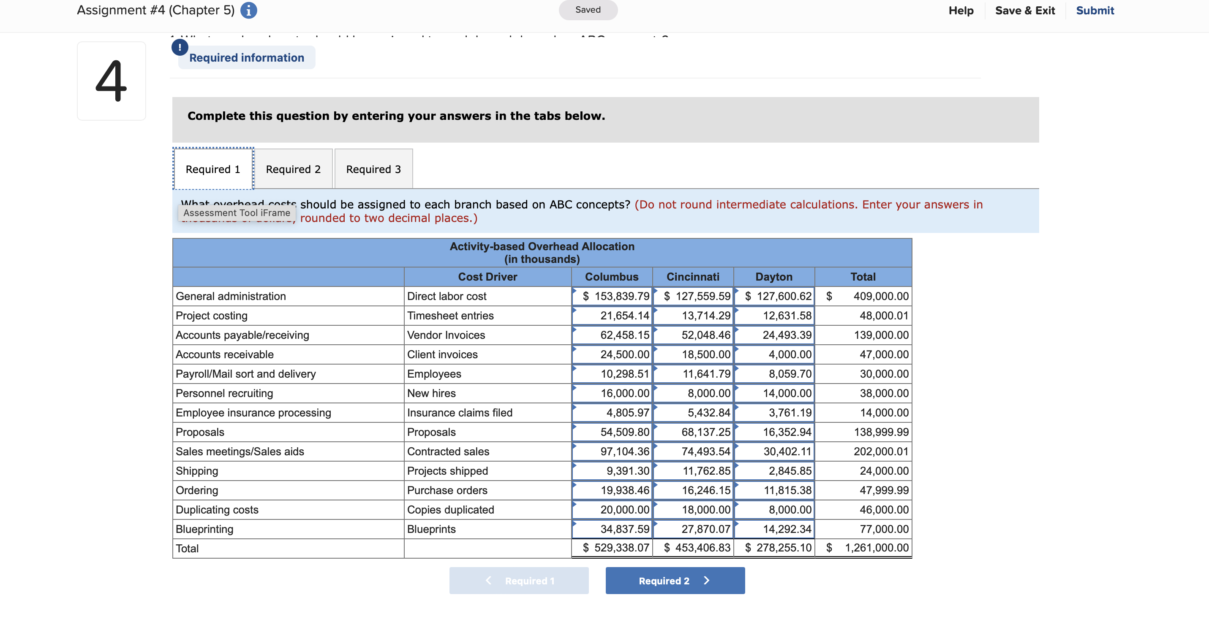This screenshot has width=1209, height=627.
Task: Click the Saved status indicator
Action: pos(588,10)
